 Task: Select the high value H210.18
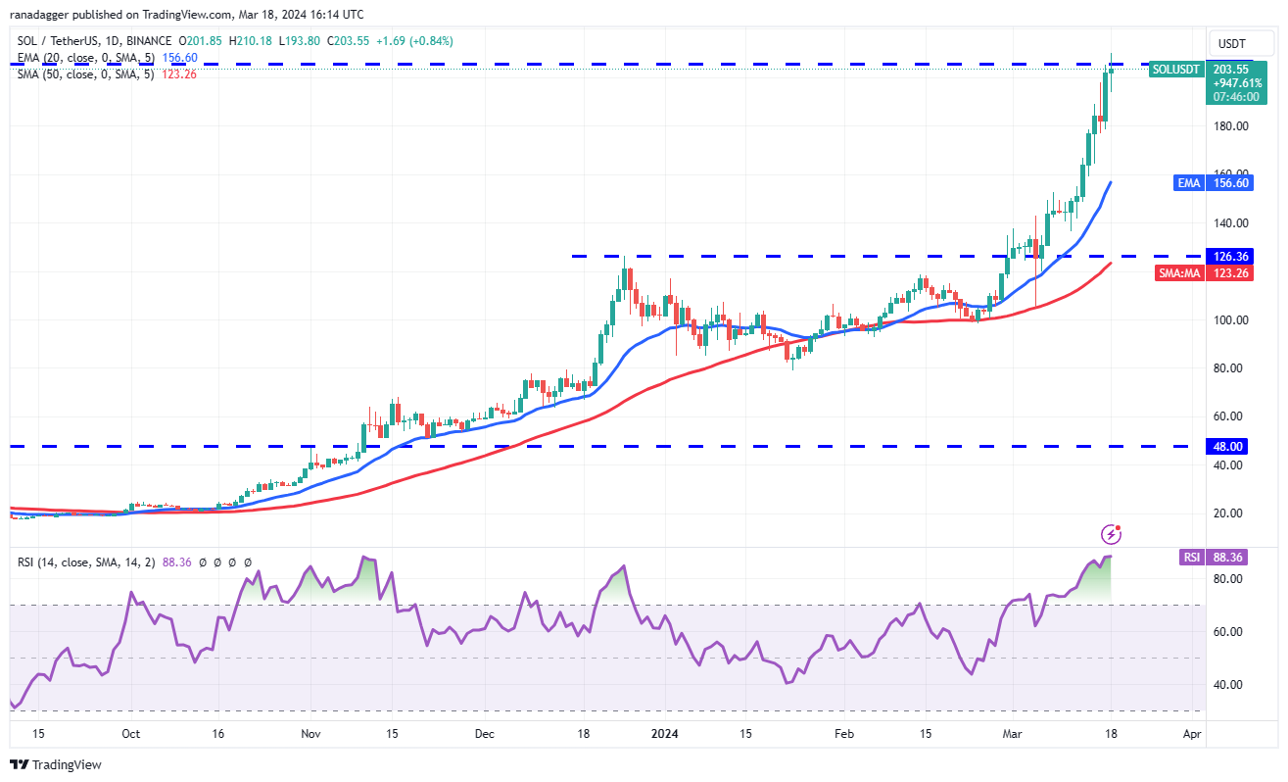pyautogui.click(x=251, y=41)
